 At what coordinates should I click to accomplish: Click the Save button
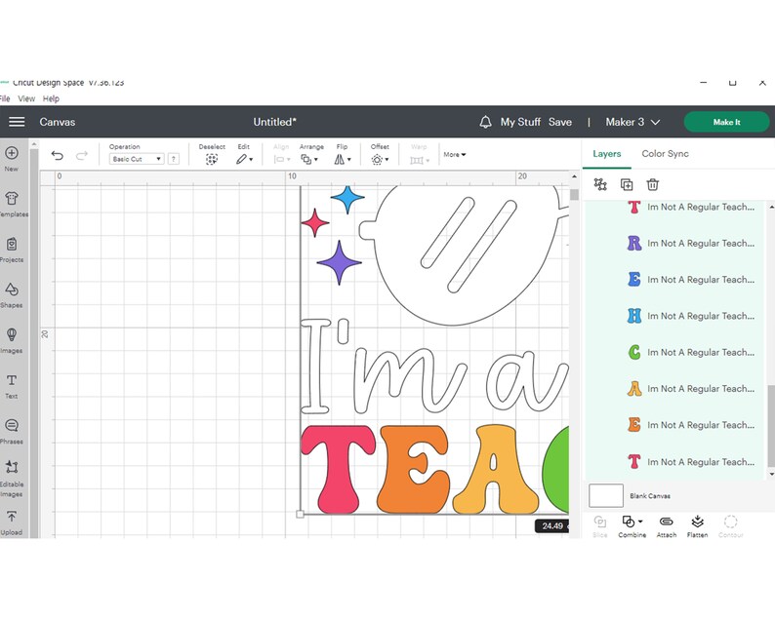[560, 122]
